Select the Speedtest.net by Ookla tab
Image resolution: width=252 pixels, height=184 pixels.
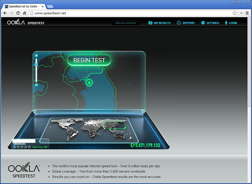(x=23, y=6)
